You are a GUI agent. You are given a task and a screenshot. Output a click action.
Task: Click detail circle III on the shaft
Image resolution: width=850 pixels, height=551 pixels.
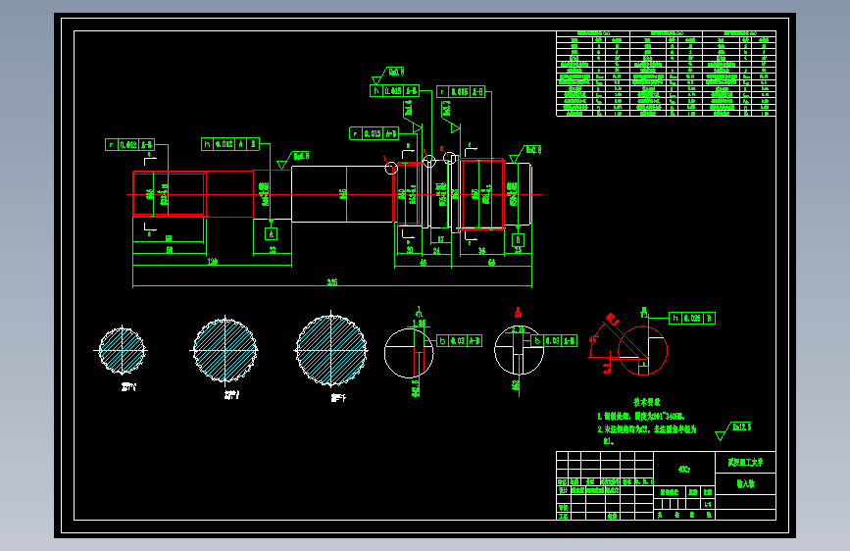tap(450, 158)
